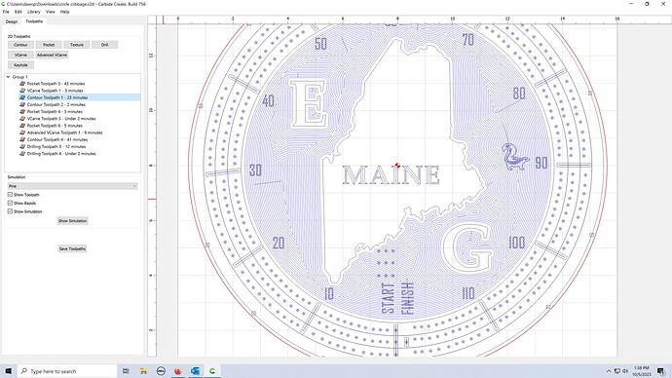Click the Advanced VCarve button
672x378 pixels.
[x=52, y=55]
